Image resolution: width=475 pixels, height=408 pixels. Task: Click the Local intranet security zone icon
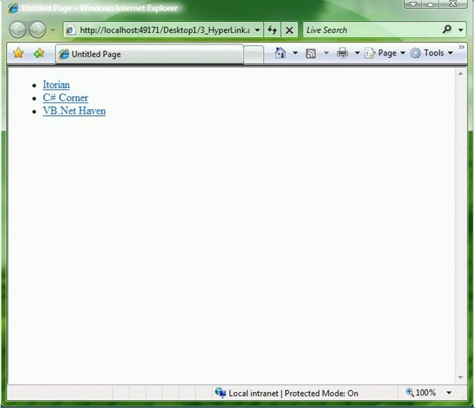[x=220, y=393]
